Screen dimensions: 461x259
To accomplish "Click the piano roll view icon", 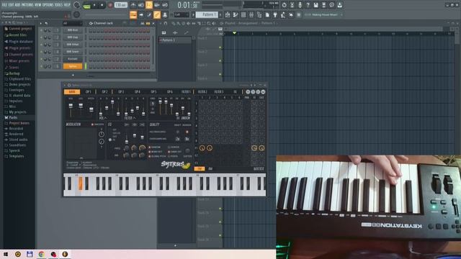I will pyautogui.click(x=236, y=14).
